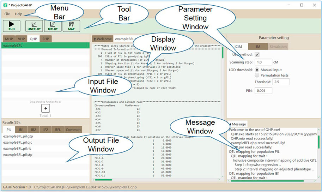Maximize the ProjectGAHP window
The image size is (322, 192).
pos(302,5)
